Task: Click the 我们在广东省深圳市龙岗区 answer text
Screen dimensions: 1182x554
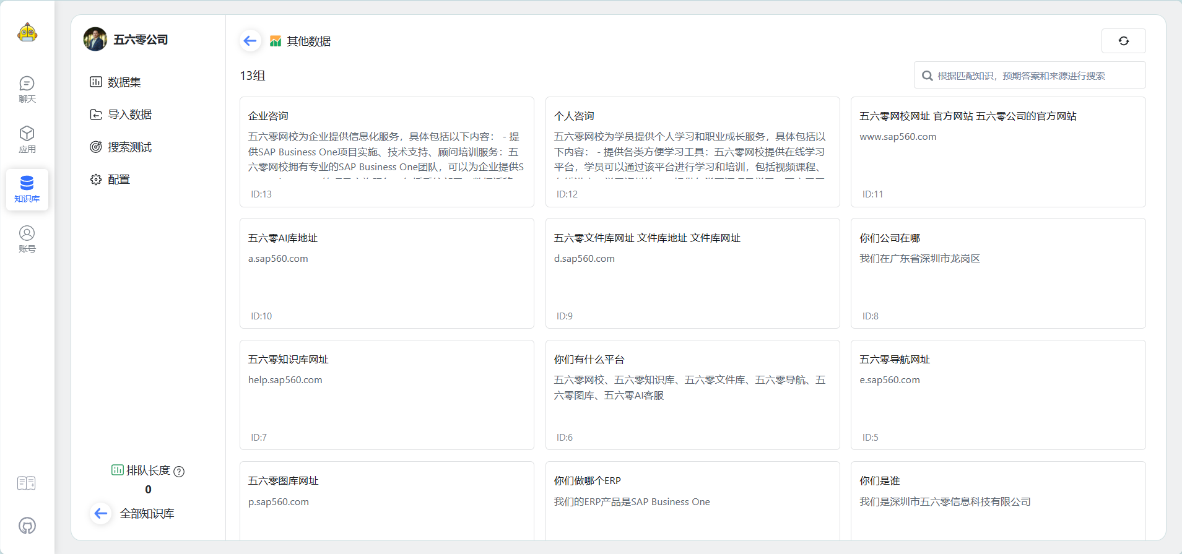Action: [920, 259]
